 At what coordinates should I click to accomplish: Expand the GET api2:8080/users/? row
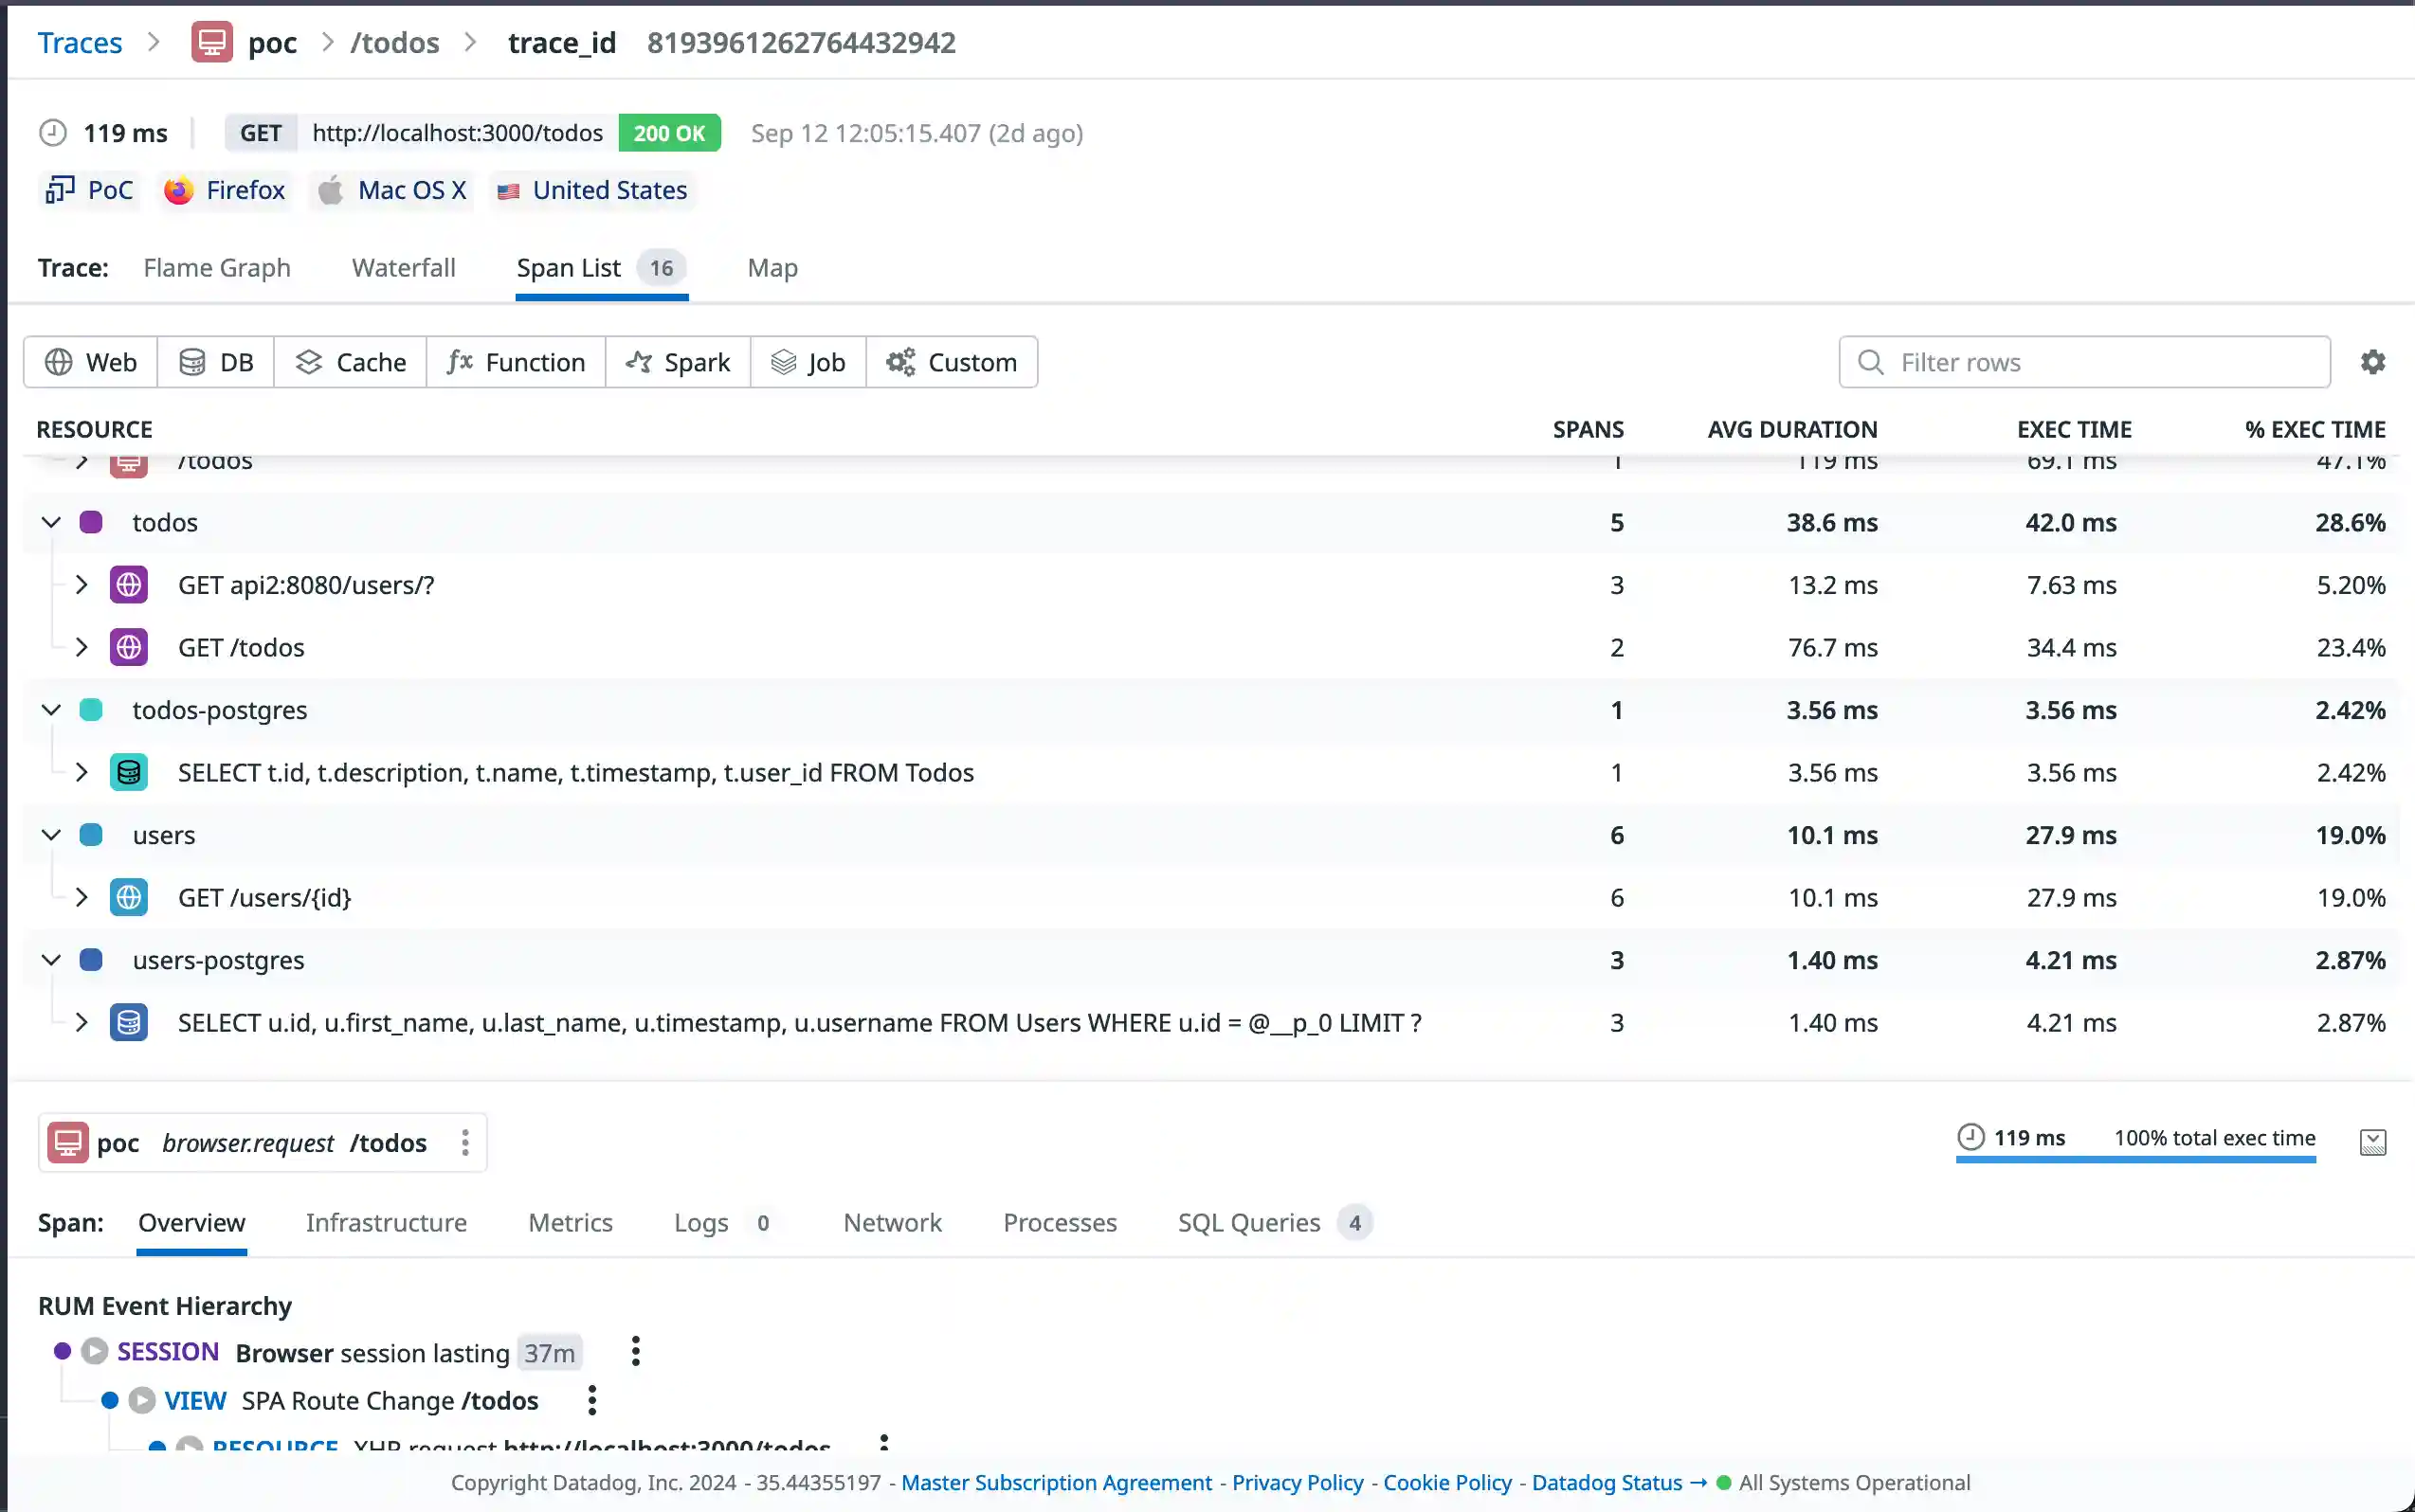pyautogui.click(x=83, y=584)
